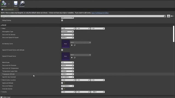Save the blueprint asset
This screenshot has height=98, width=175.
tap(16, 4)
